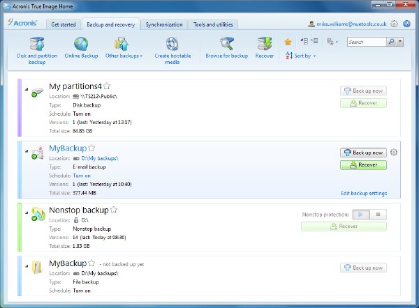
Task: Click the Recover toolbar icon
Action: pos(264,48)
